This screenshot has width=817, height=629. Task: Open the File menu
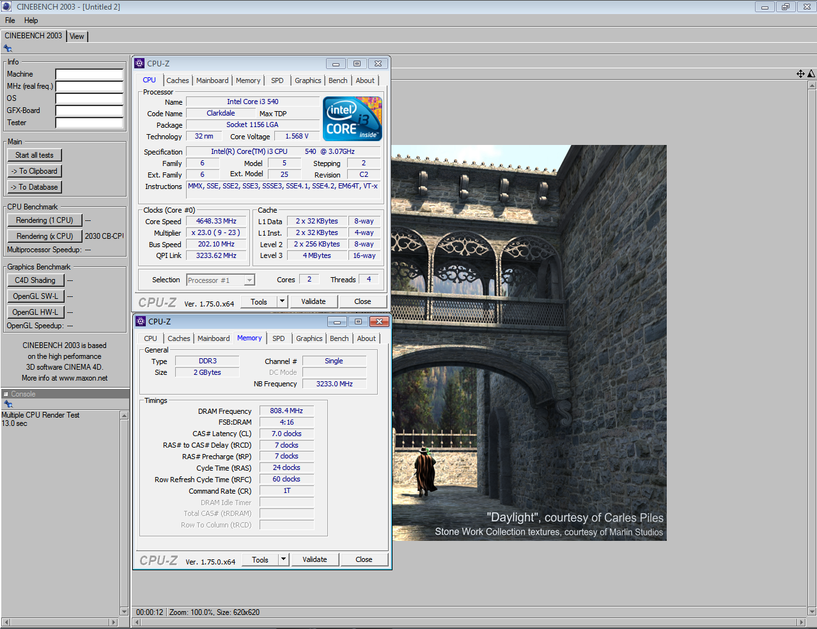(10, 20)
